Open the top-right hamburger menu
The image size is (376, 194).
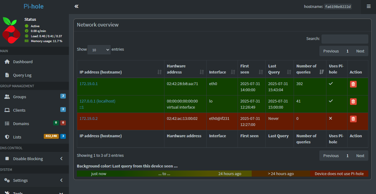[x=368, y=6]
